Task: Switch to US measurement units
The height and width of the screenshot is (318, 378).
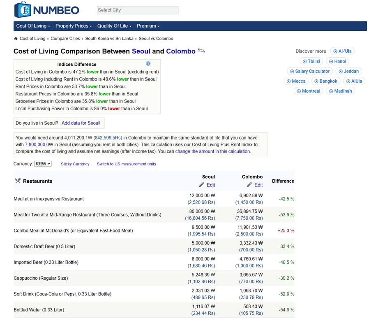Action: 126,164
